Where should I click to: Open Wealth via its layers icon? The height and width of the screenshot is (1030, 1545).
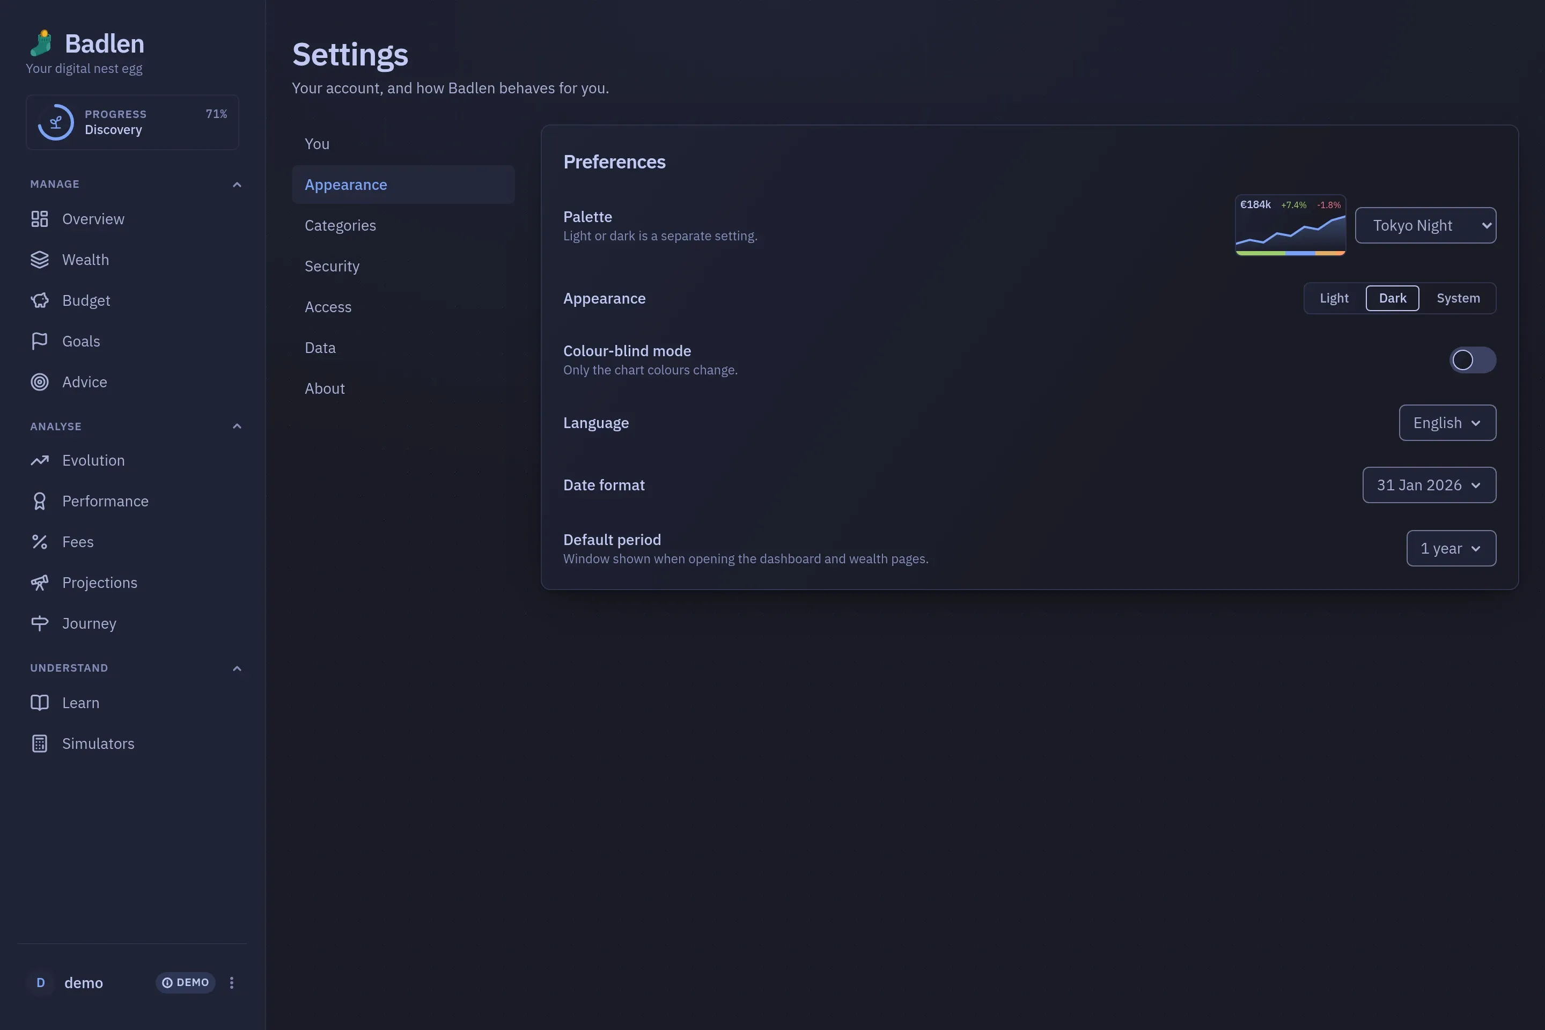tap(39, 260)
